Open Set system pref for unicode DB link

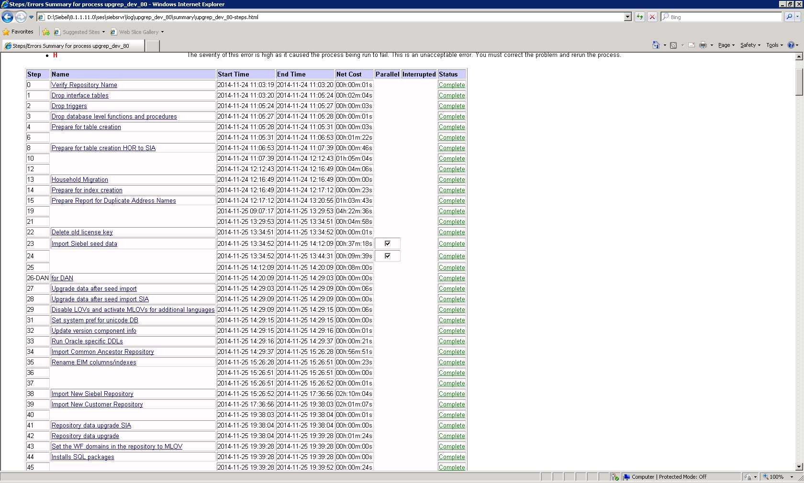(x=95, y=320)
